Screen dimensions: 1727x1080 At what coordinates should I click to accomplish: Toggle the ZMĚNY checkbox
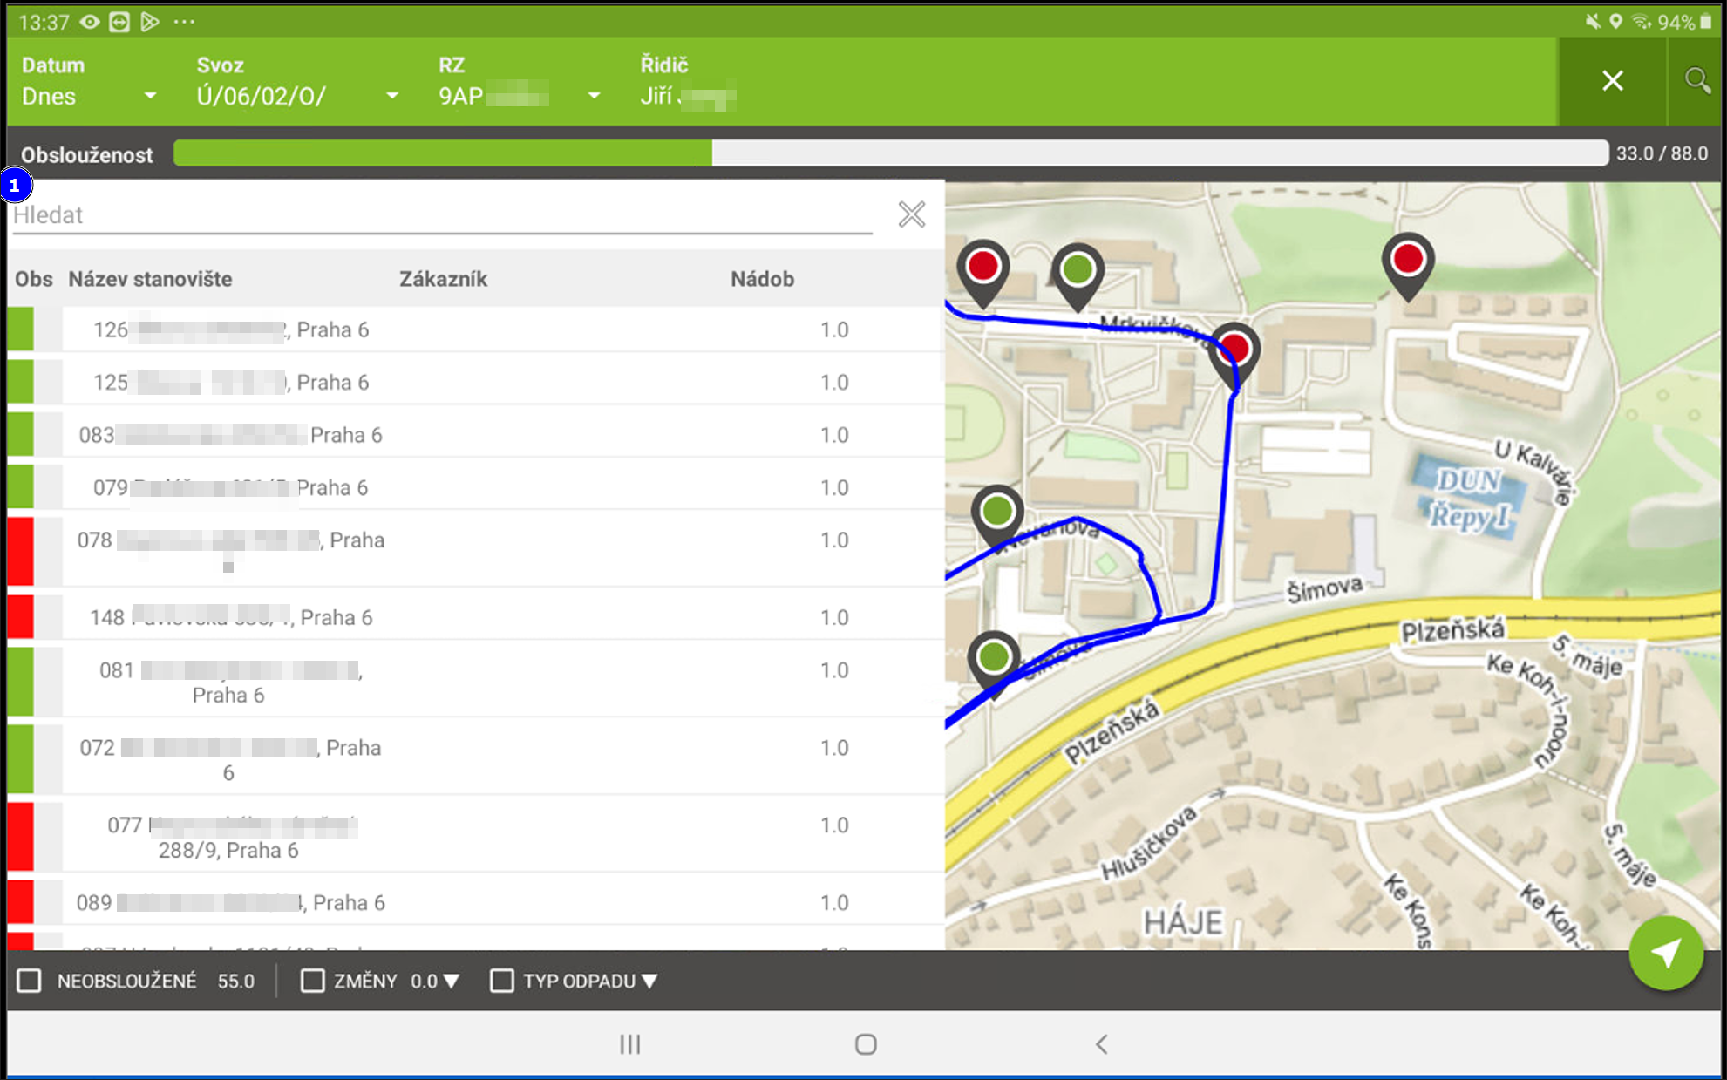[x=312, y=981]
